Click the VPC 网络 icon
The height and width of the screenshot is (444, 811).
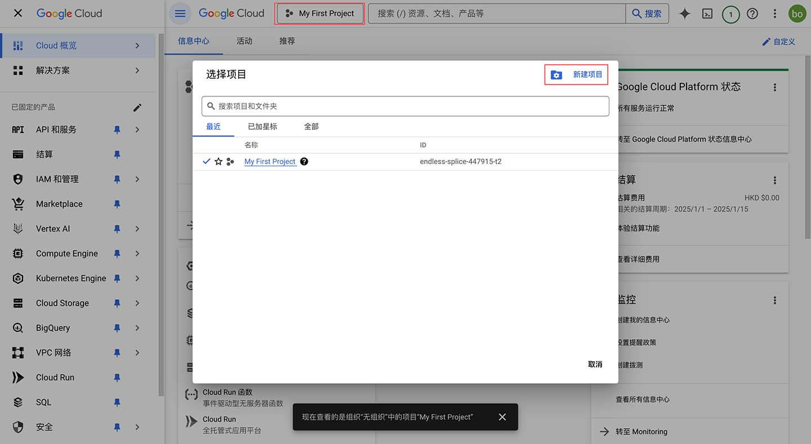pos(18,353)
